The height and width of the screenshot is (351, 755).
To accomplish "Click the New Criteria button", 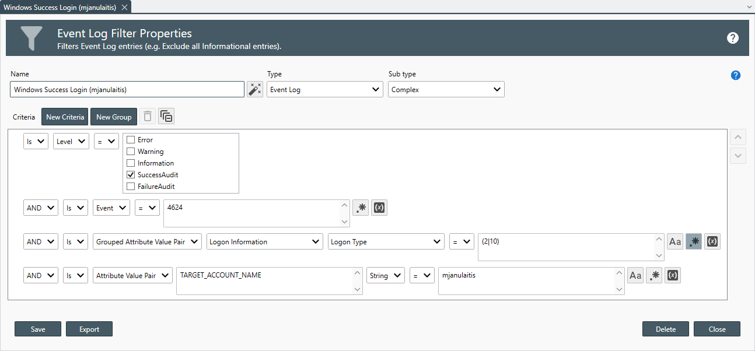I will [65, 117].
